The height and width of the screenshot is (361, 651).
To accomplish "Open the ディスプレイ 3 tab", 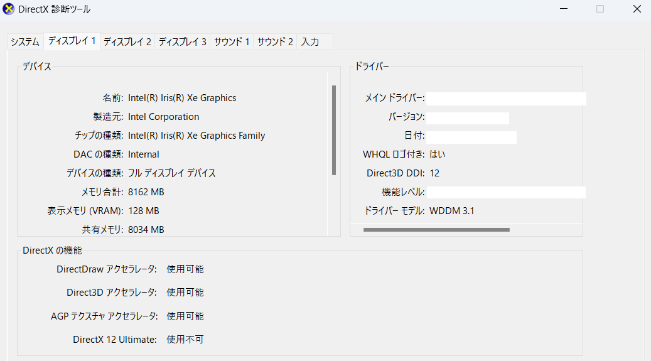I will click(x=182, y=42).
